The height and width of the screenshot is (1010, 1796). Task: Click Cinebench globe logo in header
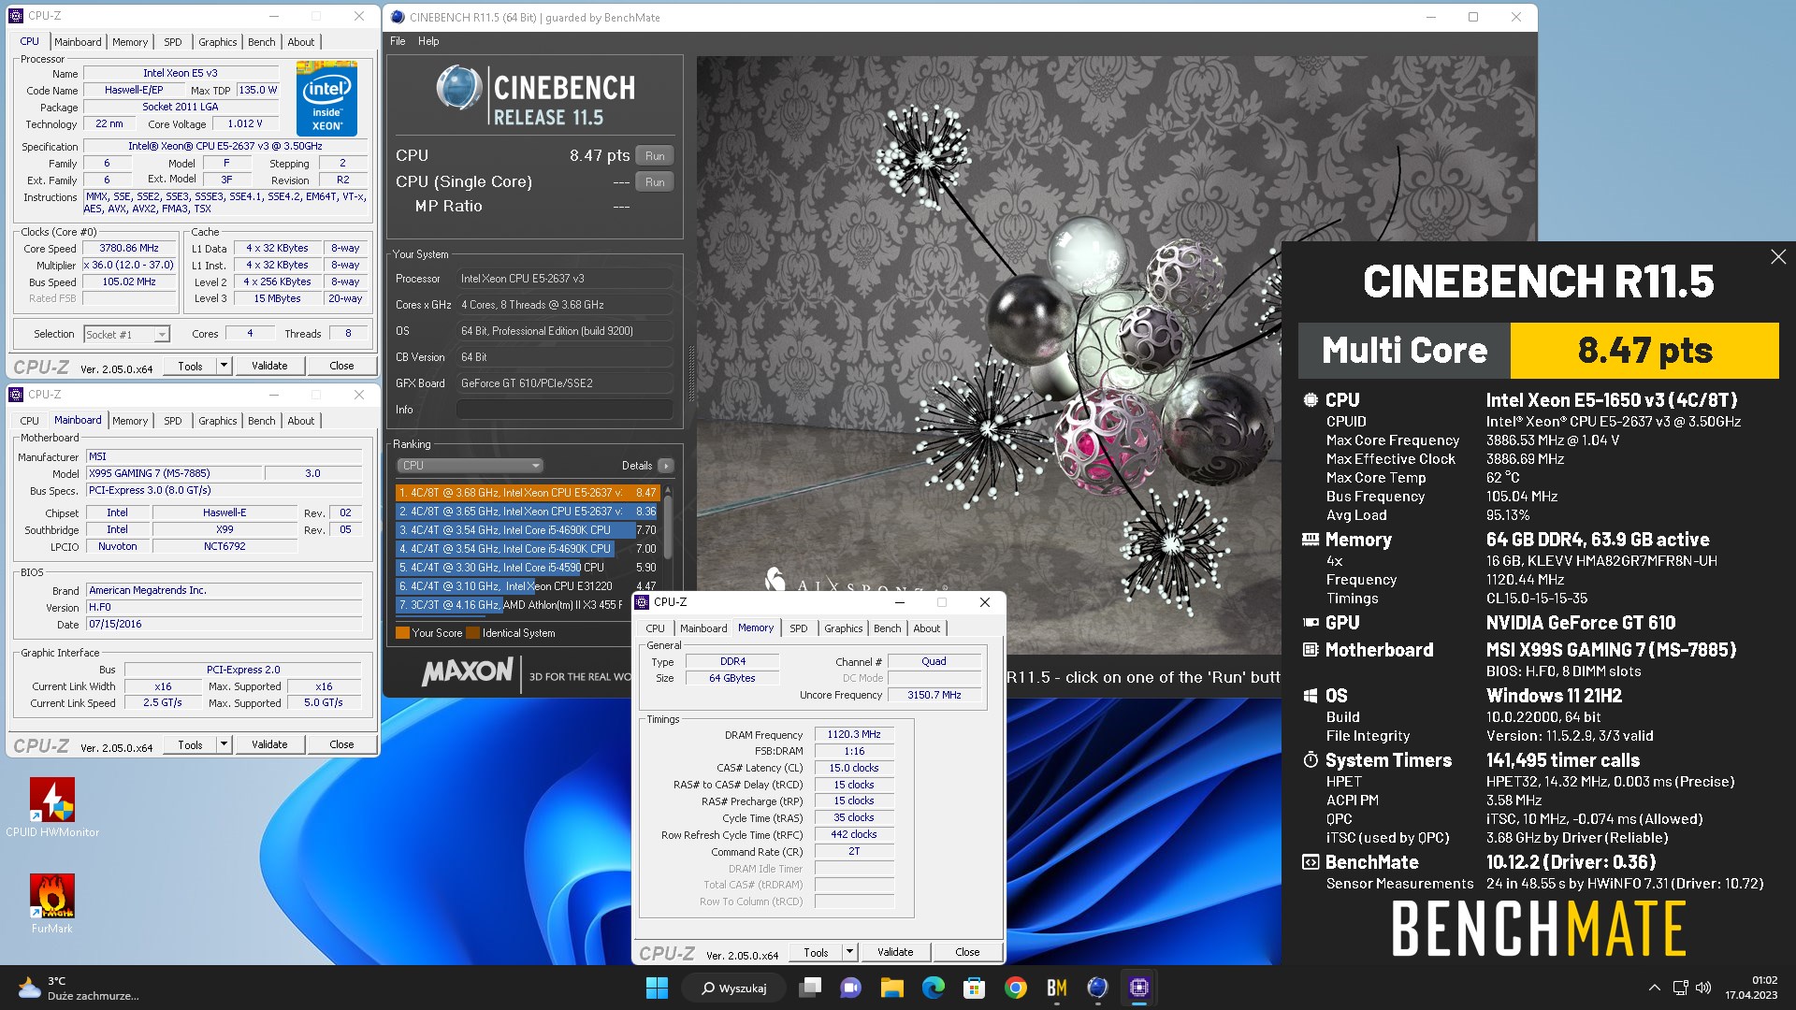(459, 89)
